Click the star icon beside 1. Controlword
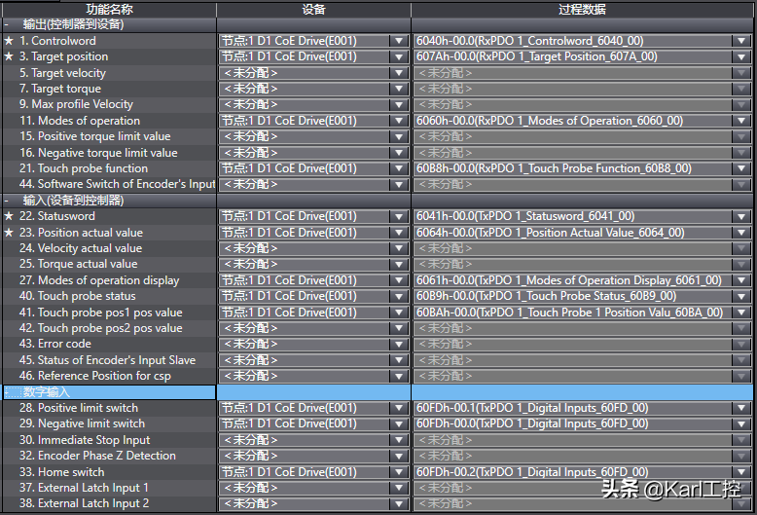The height and width of the screenshot is (515, 757). point(9,41)
